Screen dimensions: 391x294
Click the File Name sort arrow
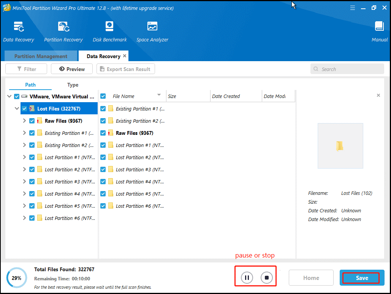[x=159, y=95]
